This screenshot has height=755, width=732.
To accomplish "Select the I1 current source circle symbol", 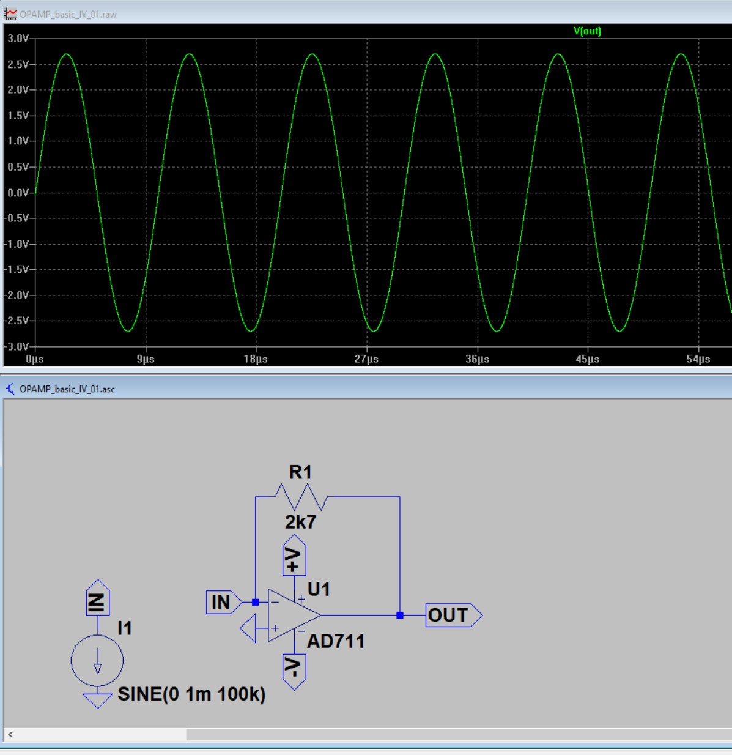I will pos(97,661).
